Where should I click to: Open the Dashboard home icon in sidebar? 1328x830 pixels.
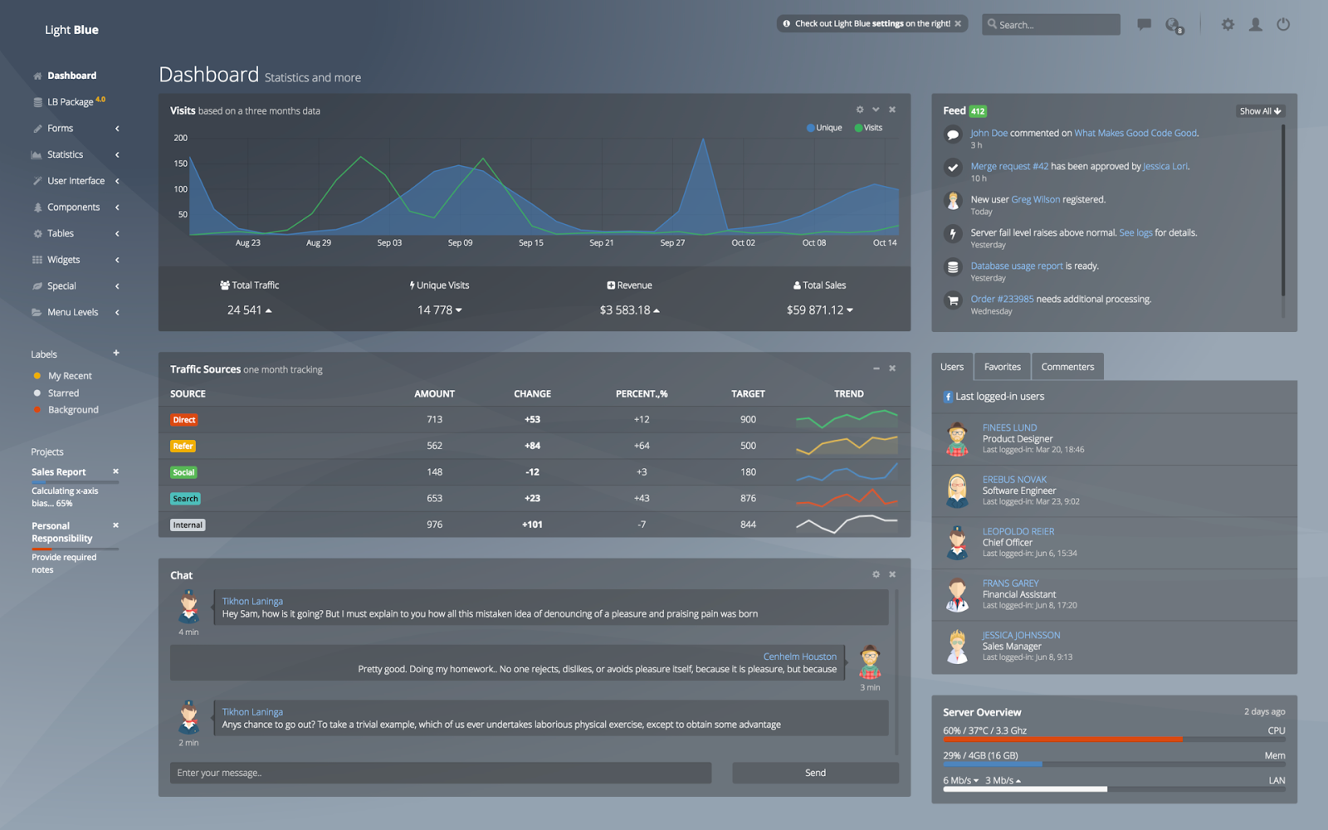38,75
